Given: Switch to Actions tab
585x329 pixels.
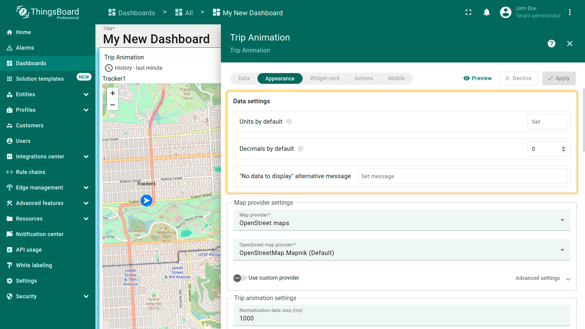Looking at the screenshot, I should (x=363, y=78).
